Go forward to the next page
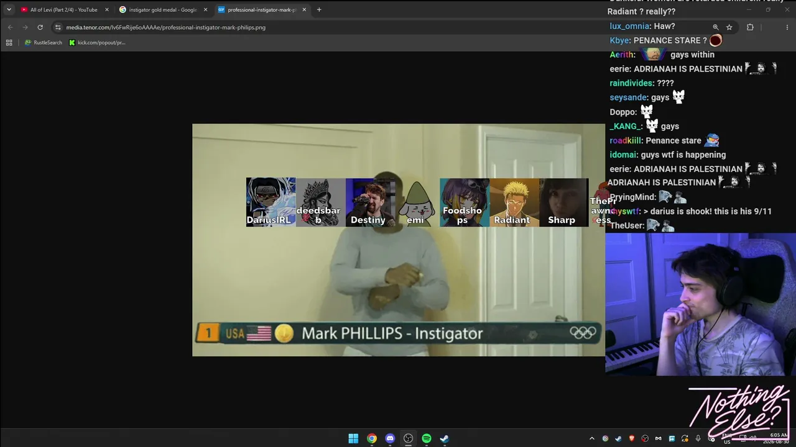This screenshot has height=447, width=796. (x=25, y=27)
